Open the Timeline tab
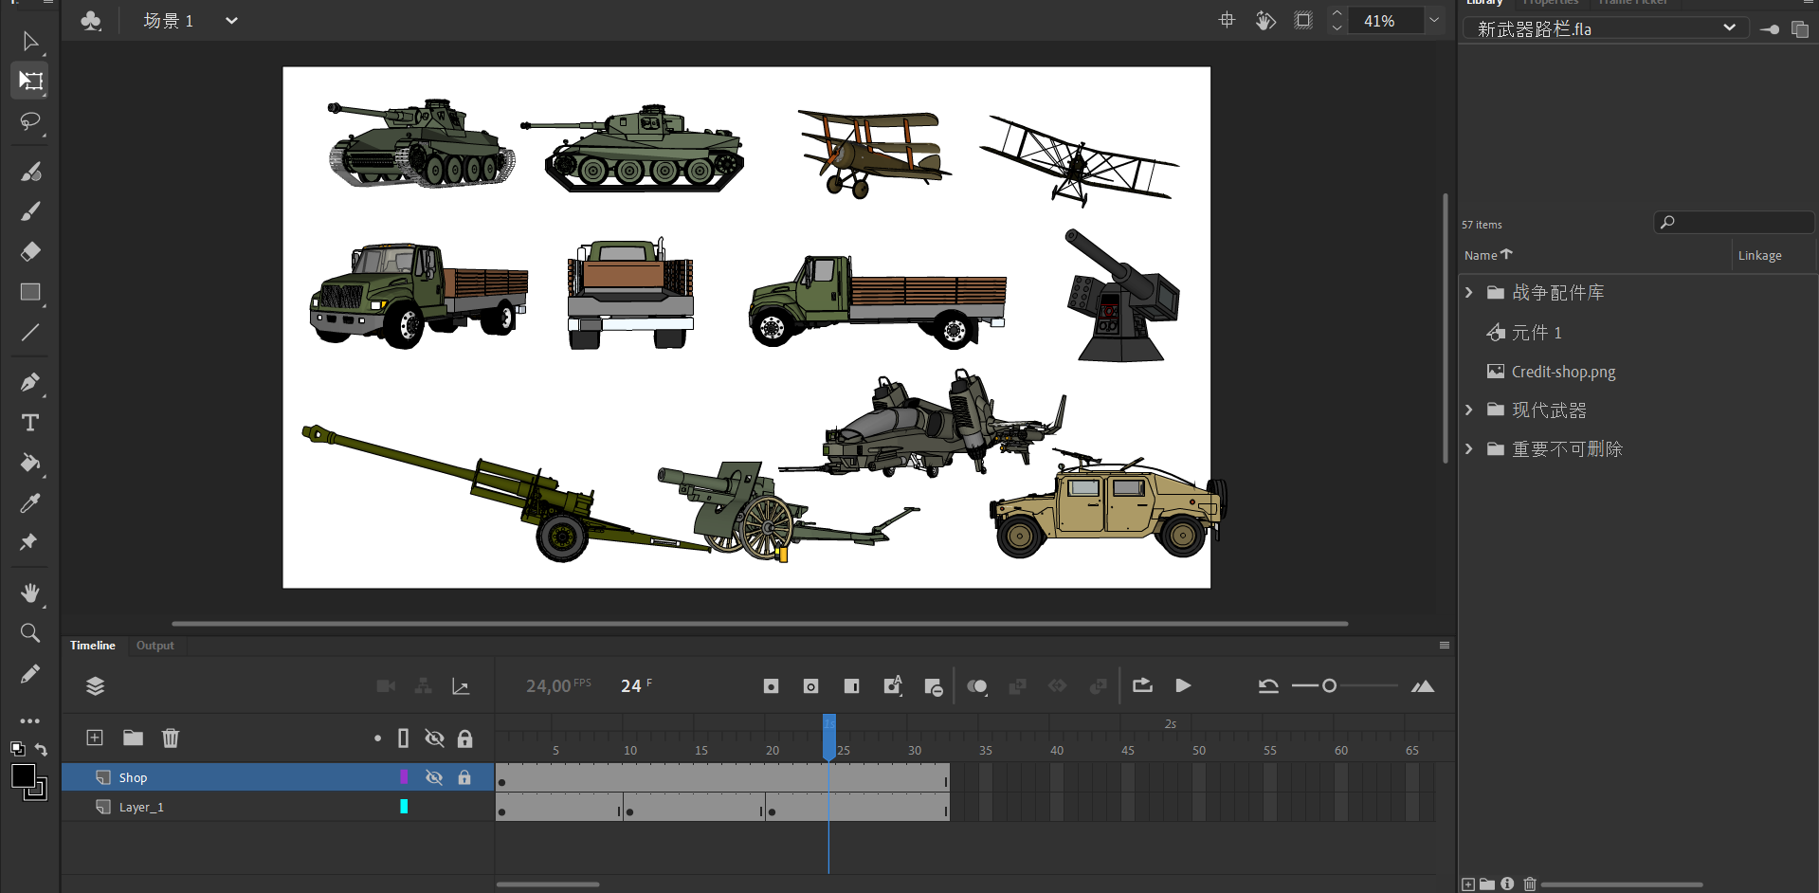1819x893 pixels. click(x=93, y=646)
